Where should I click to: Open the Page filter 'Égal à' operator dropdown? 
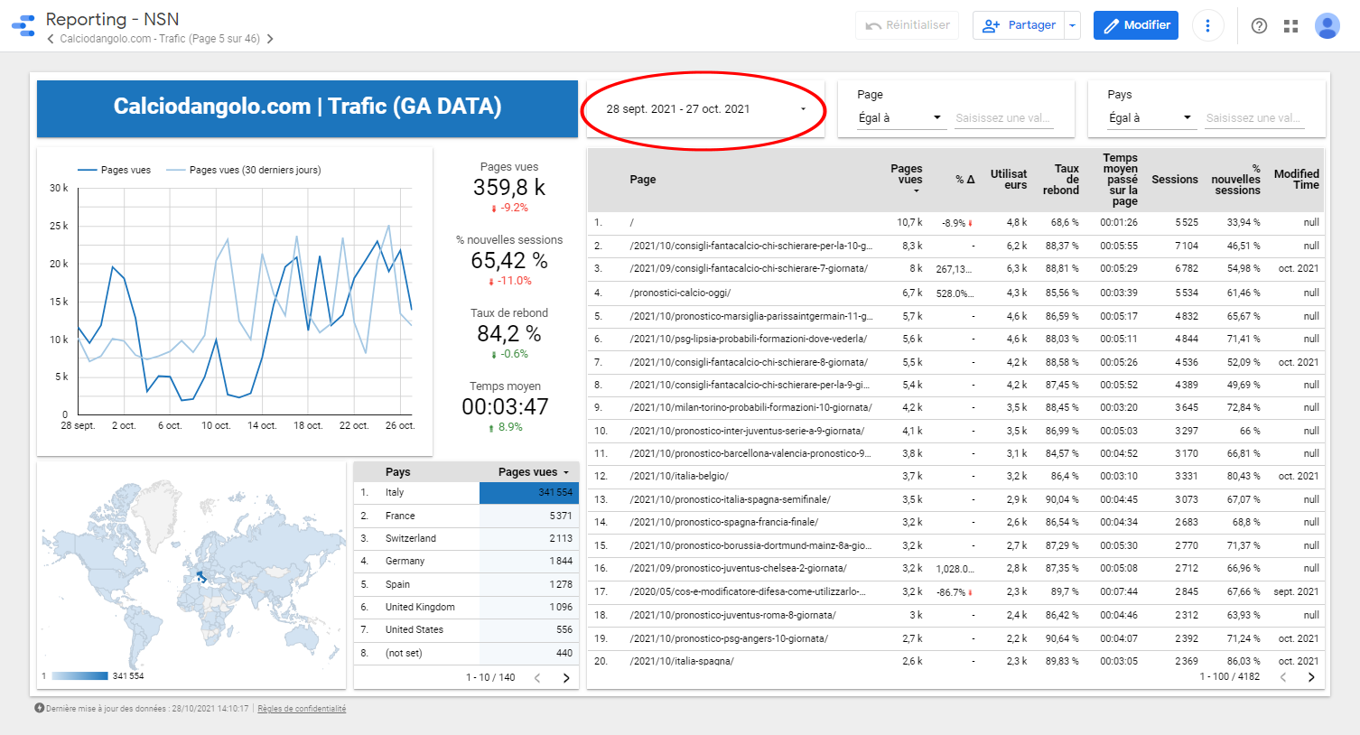point(899,117)
